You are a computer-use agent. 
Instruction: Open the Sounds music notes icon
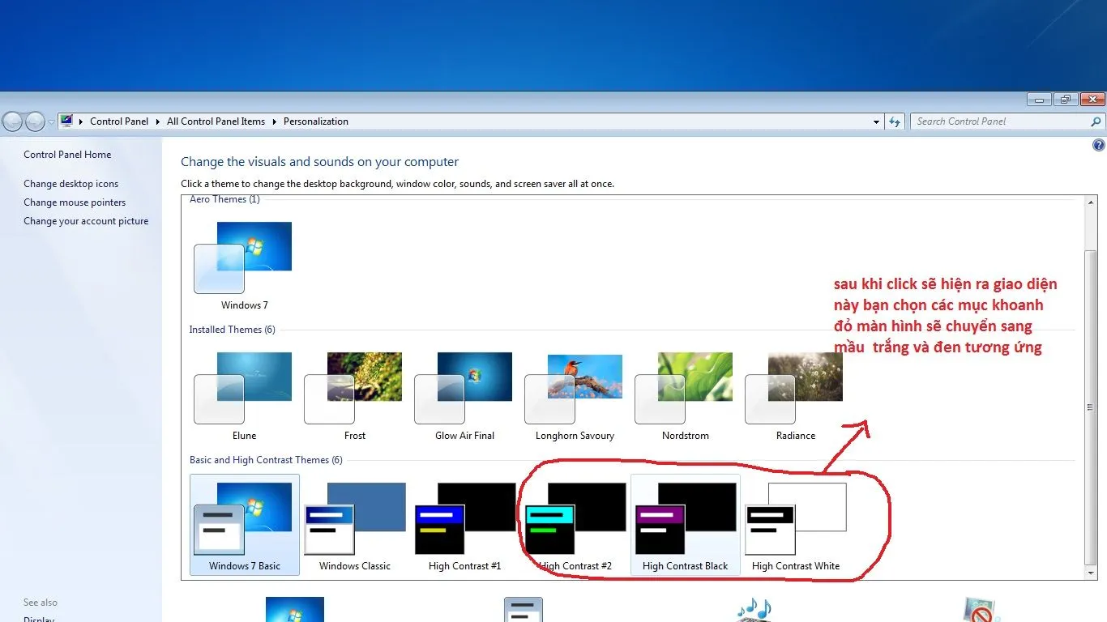pyautogui.click(x=754, y=609)
